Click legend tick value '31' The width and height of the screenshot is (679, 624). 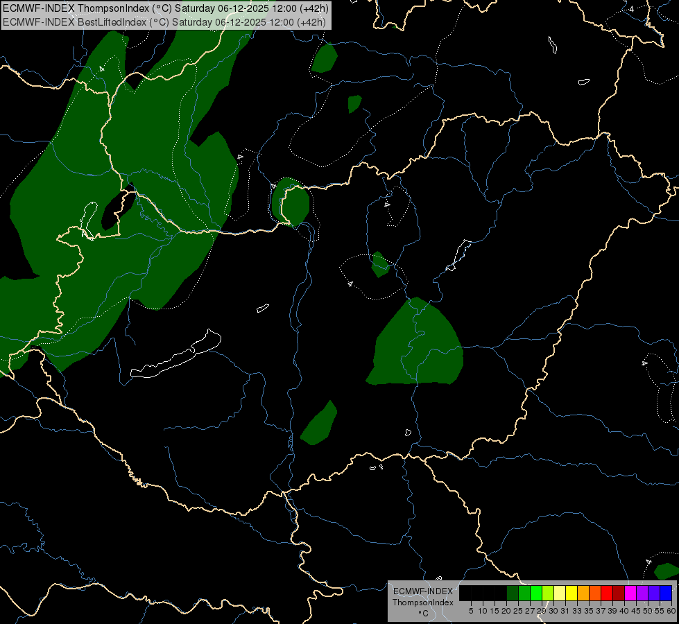click(565, 611)
